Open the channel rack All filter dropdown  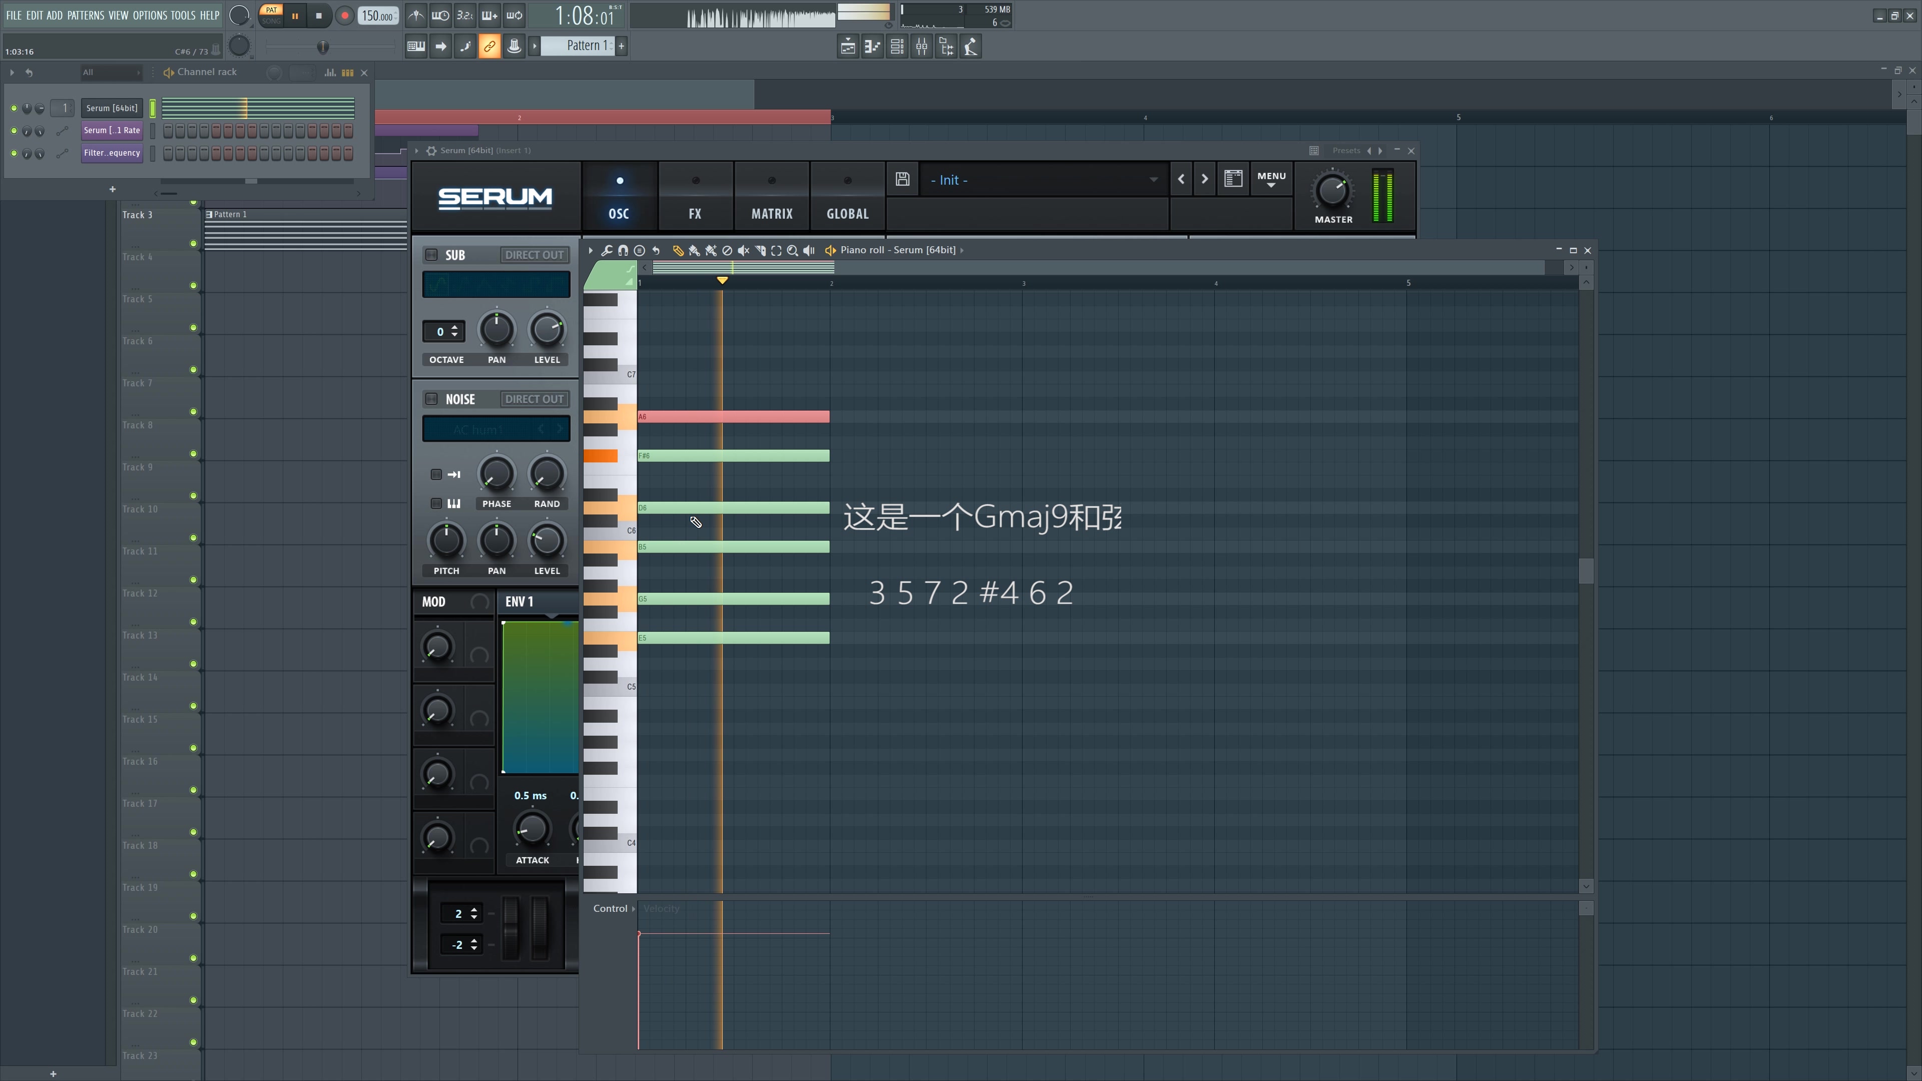111,73
